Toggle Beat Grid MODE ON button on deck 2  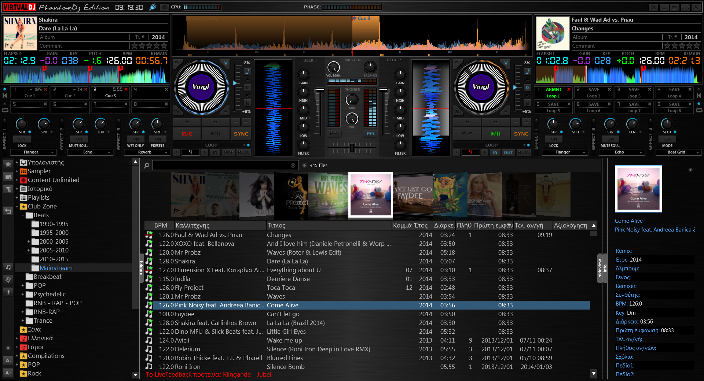(x=667, y=139)
